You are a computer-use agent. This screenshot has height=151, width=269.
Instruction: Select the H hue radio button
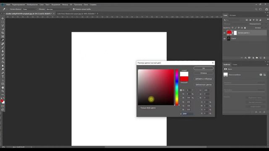pyautogui.click(x=181, y=90)
